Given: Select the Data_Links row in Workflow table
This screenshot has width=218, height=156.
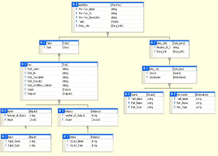Looking at the screenshot, I should coord(109,26).
